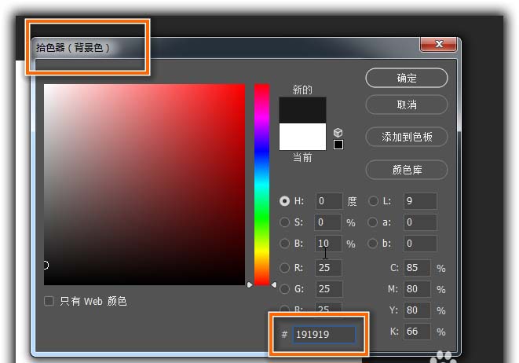Open the 颜色库 color libraries button

tap(407, 170)
